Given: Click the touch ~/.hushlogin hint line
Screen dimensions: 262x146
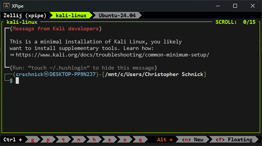Looking at the screenshot, I should point(83,68).
